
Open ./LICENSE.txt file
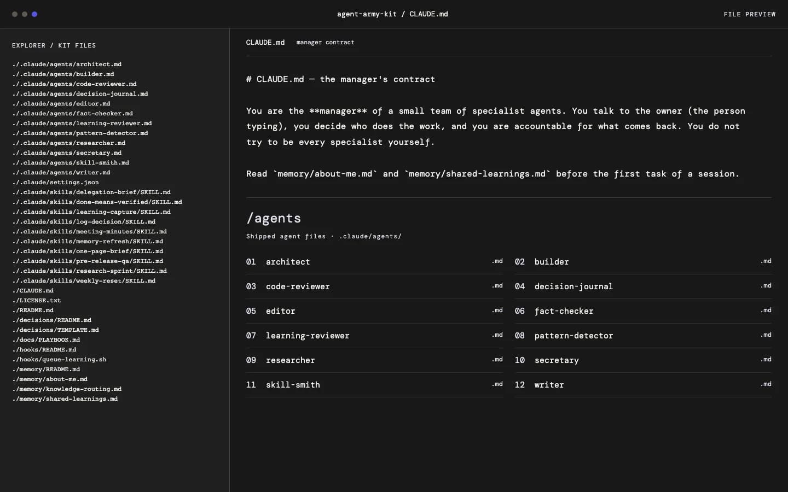[x=36, y=300]
